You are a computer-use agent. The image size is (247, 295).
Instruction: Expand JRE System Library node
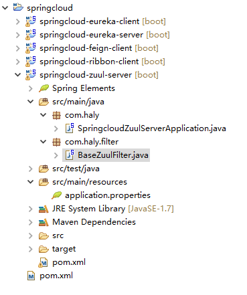pyautogui.click(x=31, y=209)
